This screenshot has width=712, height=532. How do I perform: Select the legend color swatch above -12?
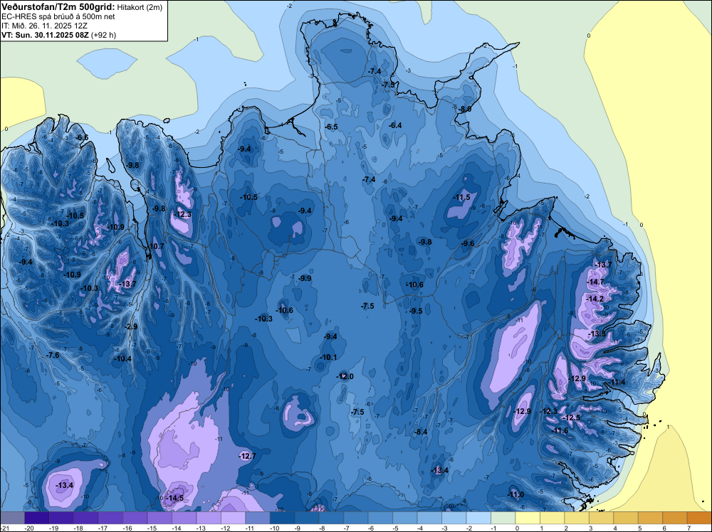coord(233,518)
